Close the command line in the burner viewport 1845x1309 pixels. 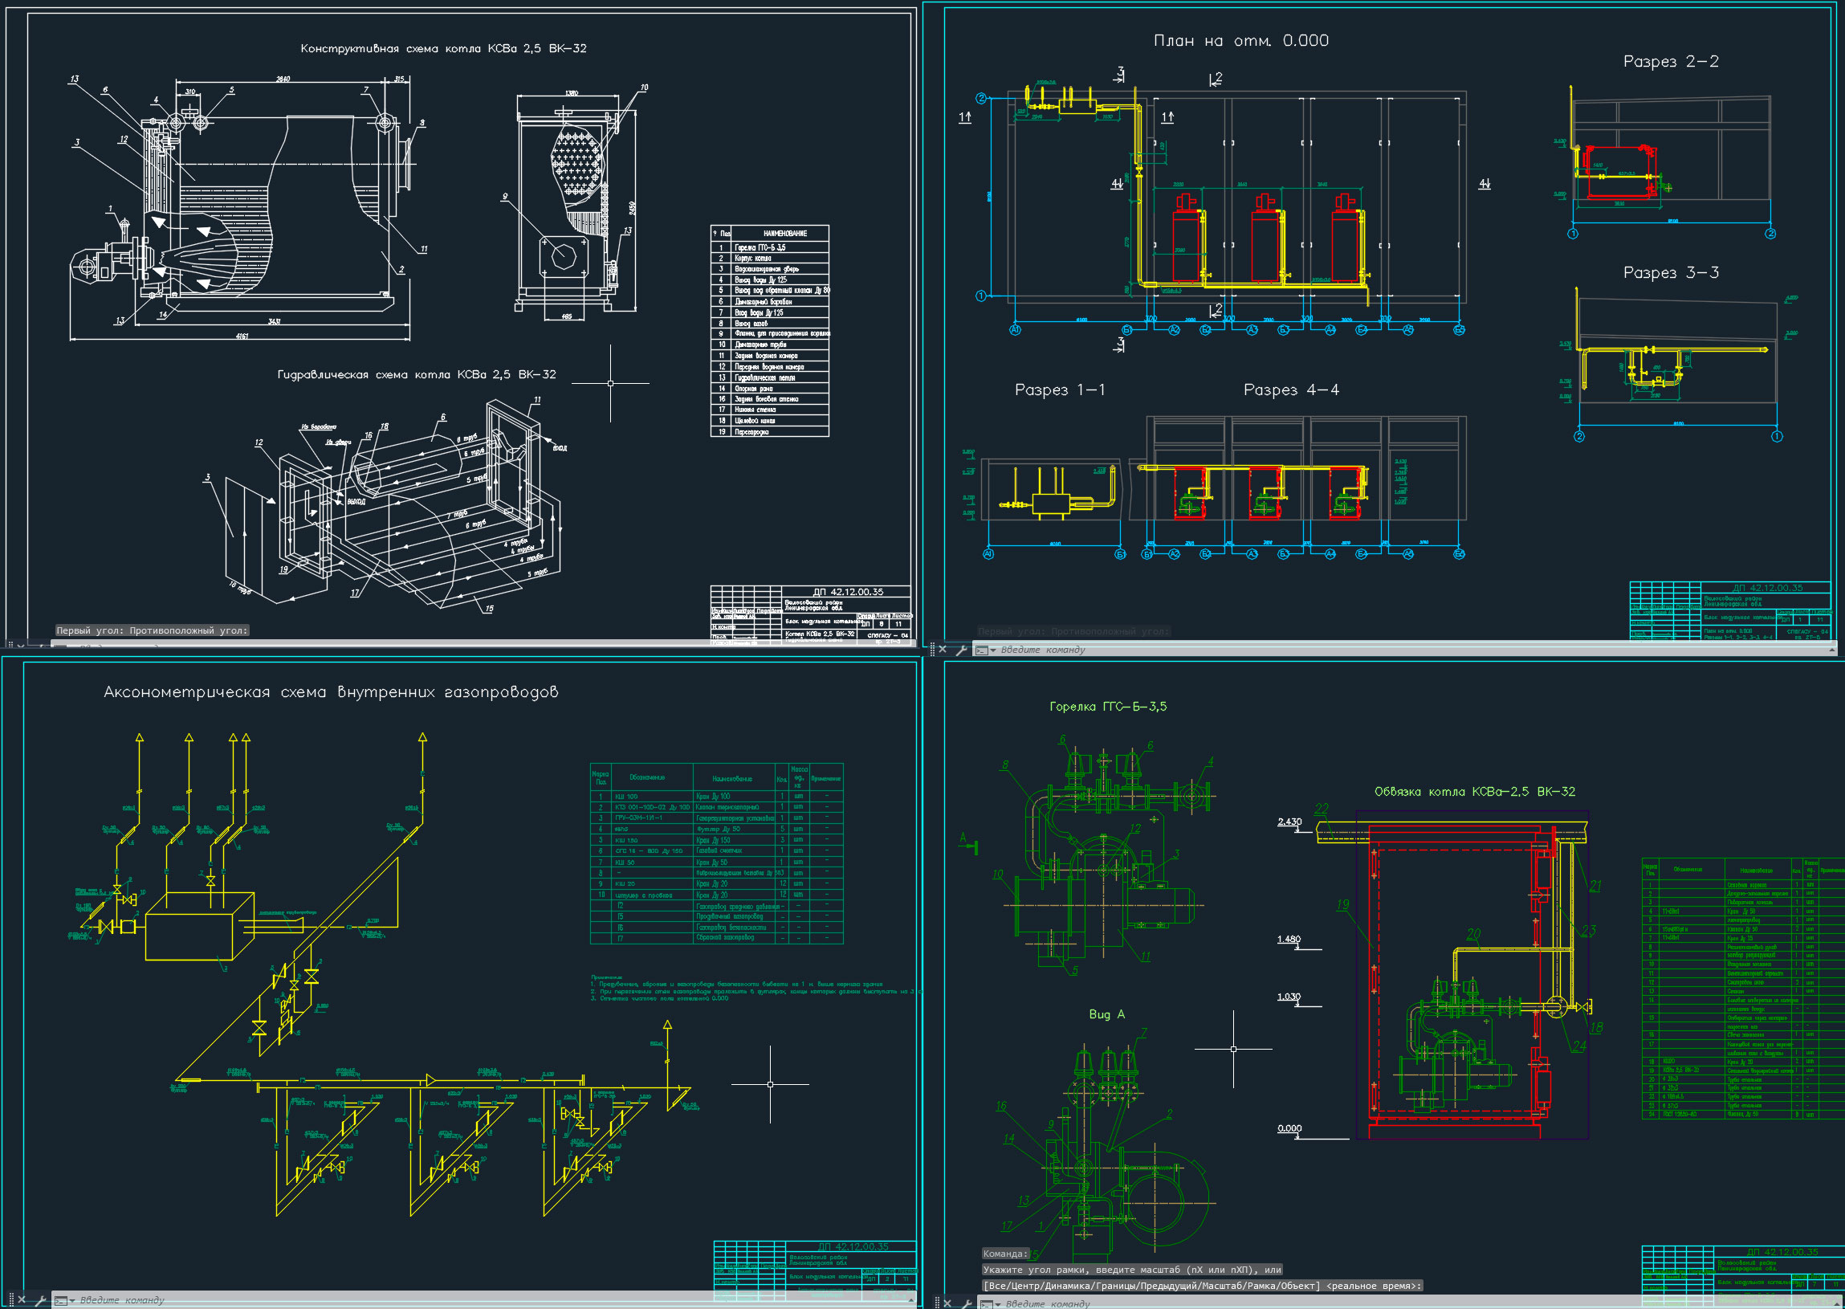tap(947, 1303)
